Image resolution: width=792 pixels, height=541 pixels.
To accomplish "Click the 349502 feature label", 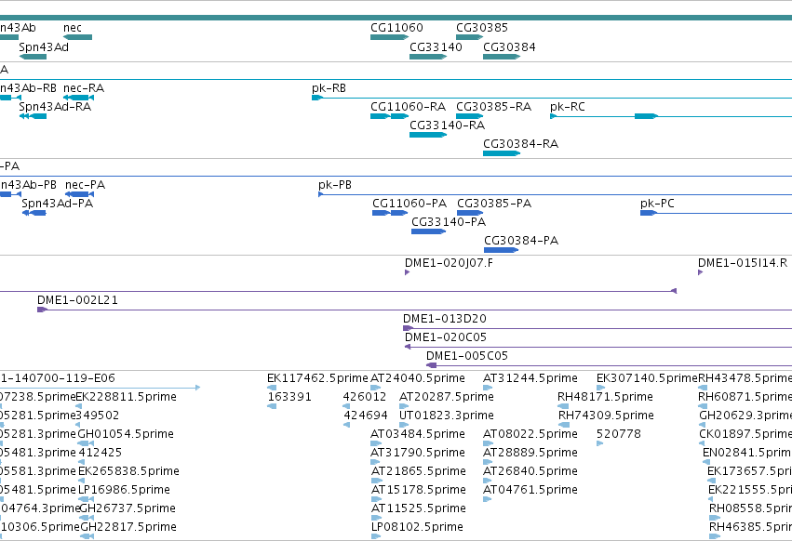I will click(x=98, y=416).
